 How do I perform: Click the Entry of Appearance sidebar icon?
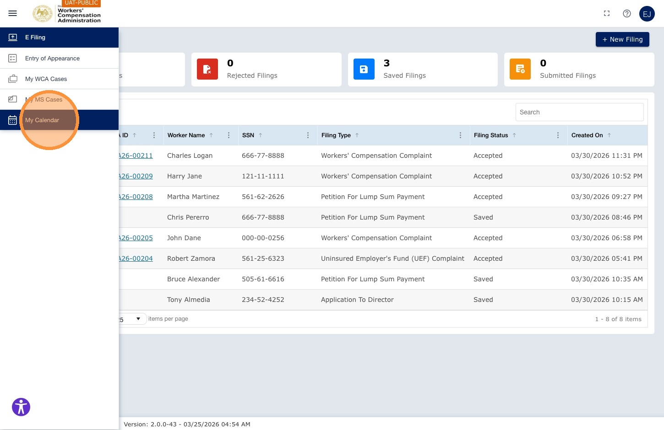coord(13,58)
